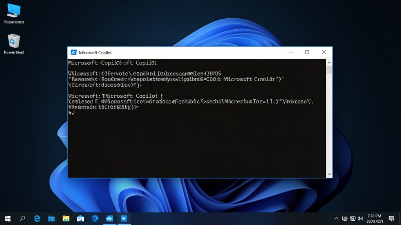Click the console scrollbar up arrow
The image size is (401, 225).
[329, 62]
